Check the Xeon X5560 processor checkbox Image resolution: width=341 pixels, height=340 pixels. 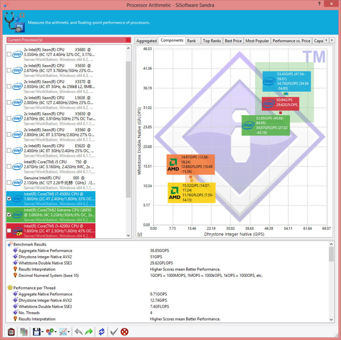click(9, 134)
